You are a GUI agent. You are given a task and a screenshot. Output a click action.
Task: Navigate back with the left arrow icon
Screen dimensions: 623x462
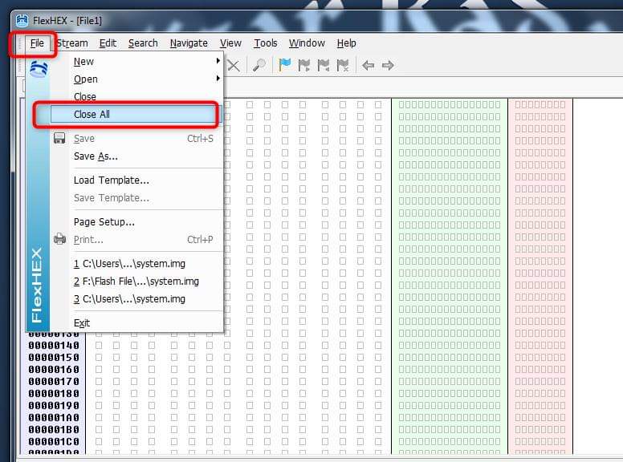pyautogui.click(x=369, y=65)
